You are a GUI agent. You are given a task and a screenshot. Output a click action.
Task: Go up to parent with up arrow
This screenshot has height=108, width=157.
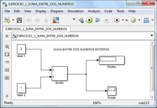click(x=46, y=20)
